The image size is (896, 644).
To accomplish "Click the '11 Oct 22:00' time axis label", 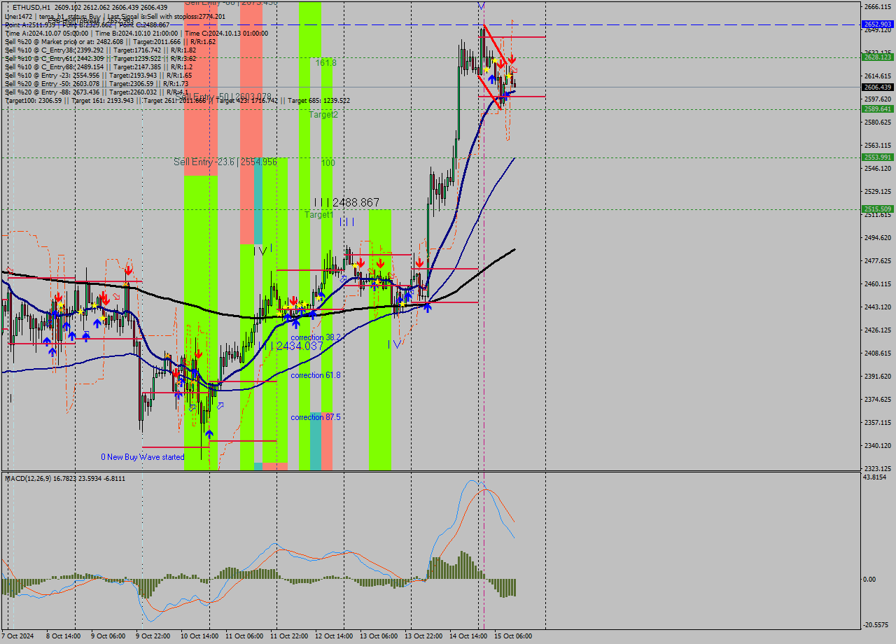I will 288,636.
